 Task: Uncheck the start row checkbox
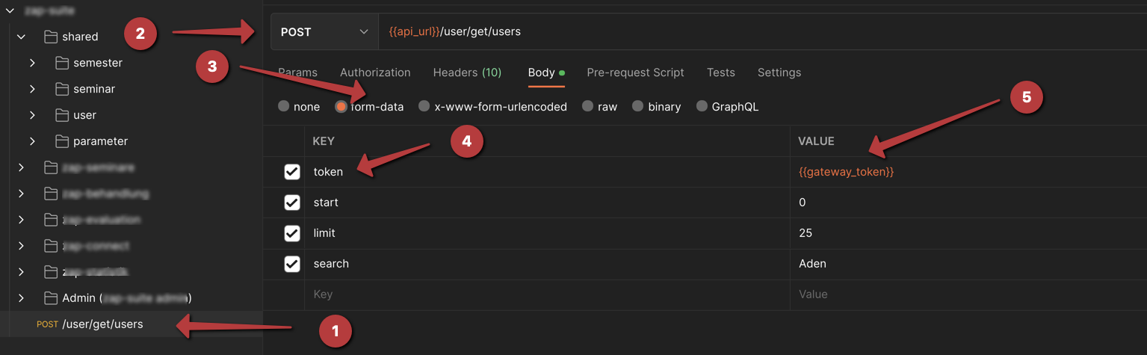click(292, 203)
